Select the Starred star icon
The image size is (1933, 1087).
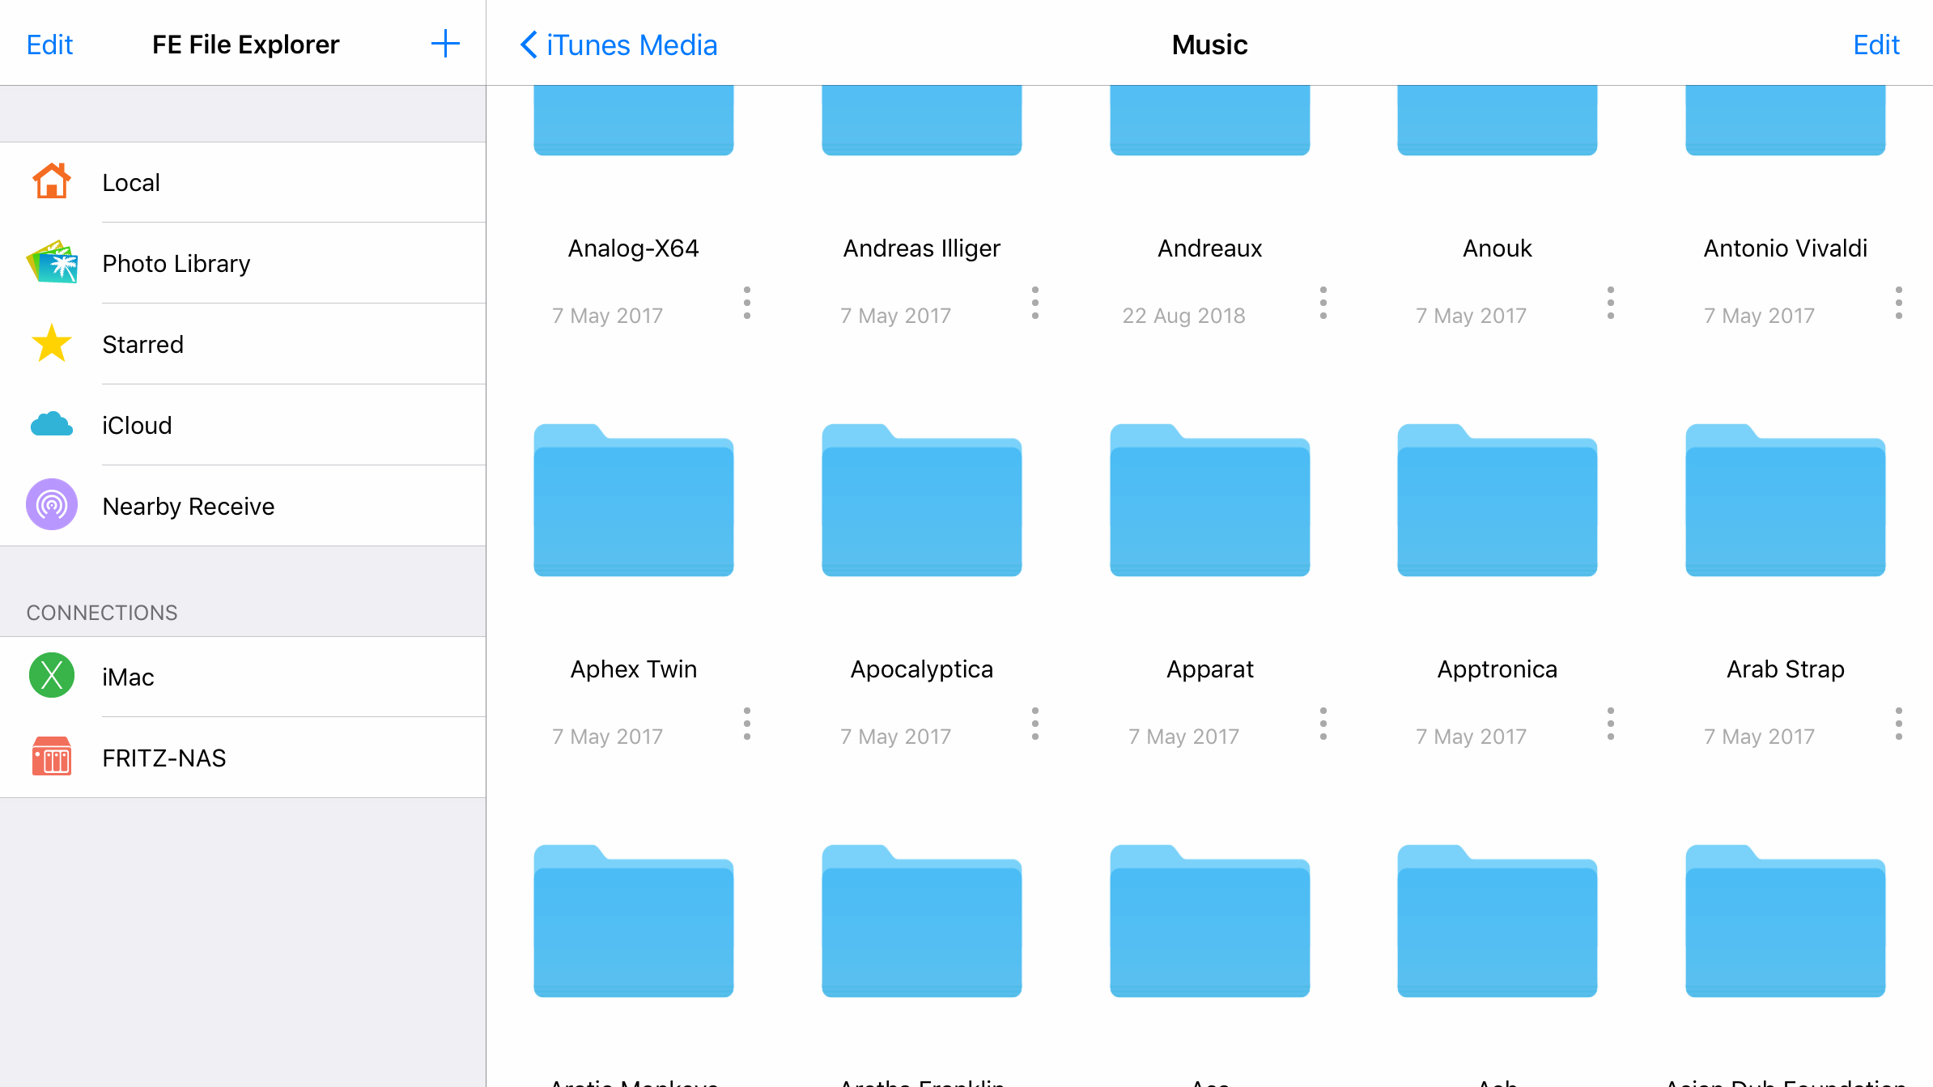tap(51, 343)
